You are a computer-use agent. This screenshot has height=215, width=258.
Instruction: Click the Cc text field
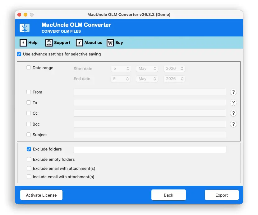pos(150,113)
